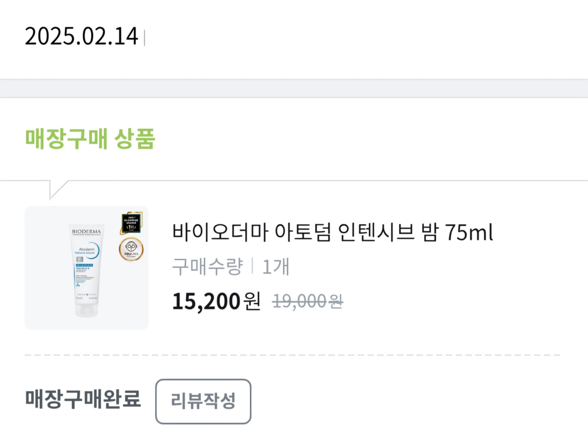
Task: Select the order date 2025.02.14
Action: tap(81, 36)
